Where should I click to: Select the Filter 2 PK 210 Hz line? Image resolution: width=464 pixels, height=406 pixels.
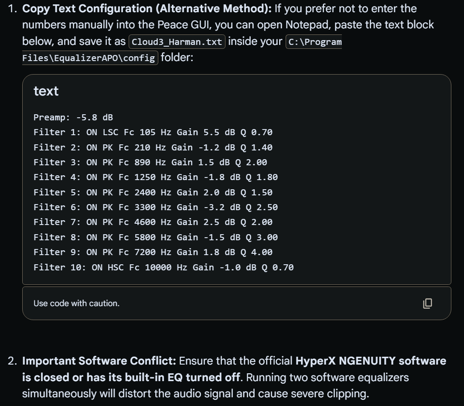153,147
